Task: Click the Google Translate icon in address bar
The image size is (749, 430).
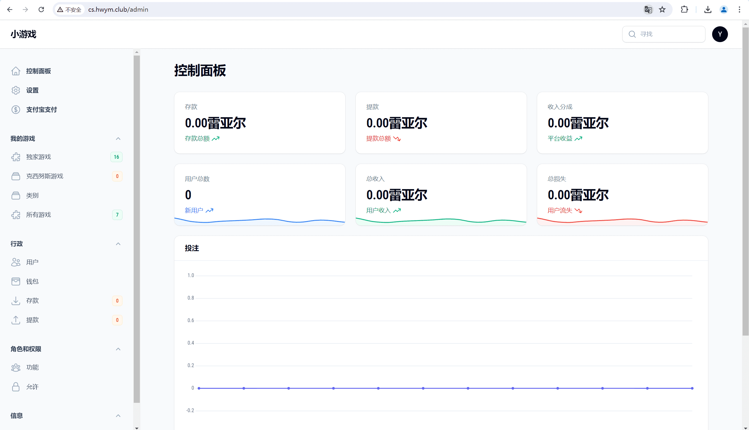Action: click(x=647, y=9)
